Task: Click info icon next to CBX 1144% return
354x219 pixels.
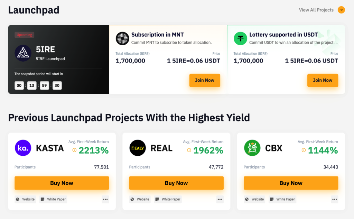Action: [x=304, y=150]
